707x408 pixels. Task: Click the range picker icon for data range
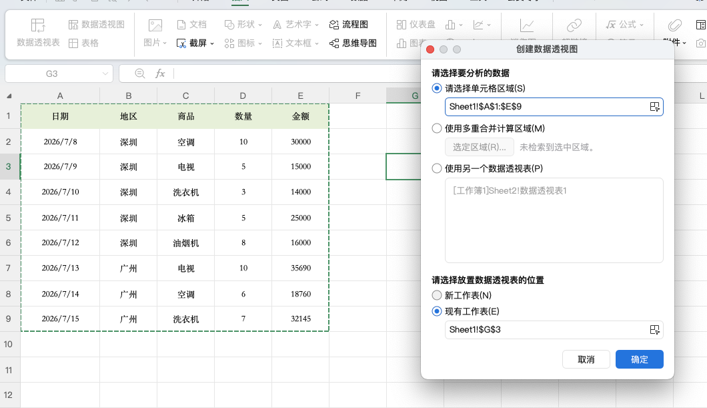(655, 107)
